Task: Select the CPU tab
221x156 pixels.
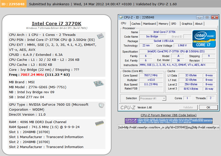Action: [x=123, y=23]
